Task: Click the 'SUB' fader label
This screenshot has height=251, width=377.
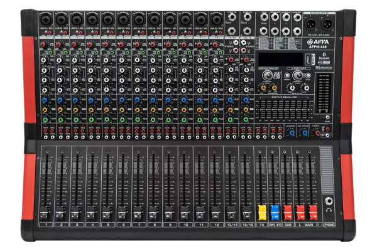Action: tap(288, 225)
